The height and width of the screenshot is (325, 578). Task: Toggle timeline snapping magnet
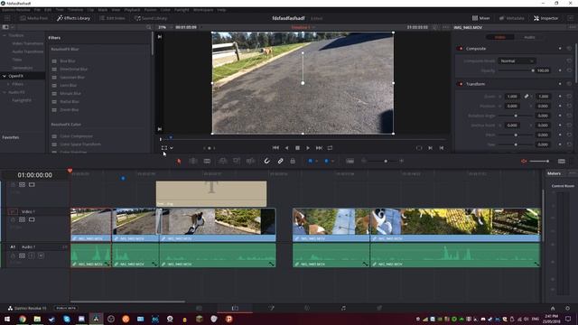266,161
